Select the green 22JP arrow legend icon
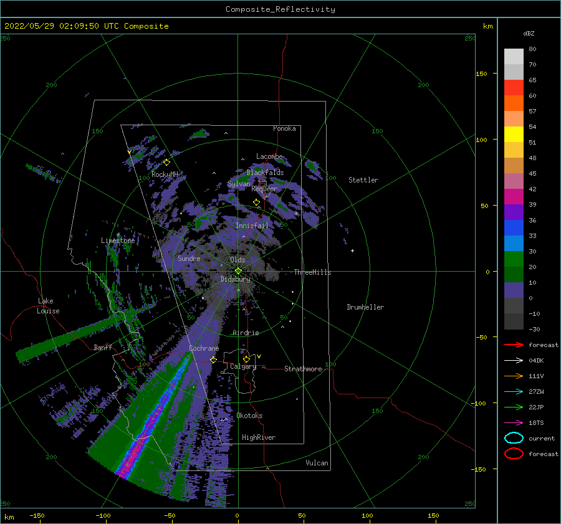Image resolution: width=561 pixels, height=524 pixels. click(x=514, y=407)
